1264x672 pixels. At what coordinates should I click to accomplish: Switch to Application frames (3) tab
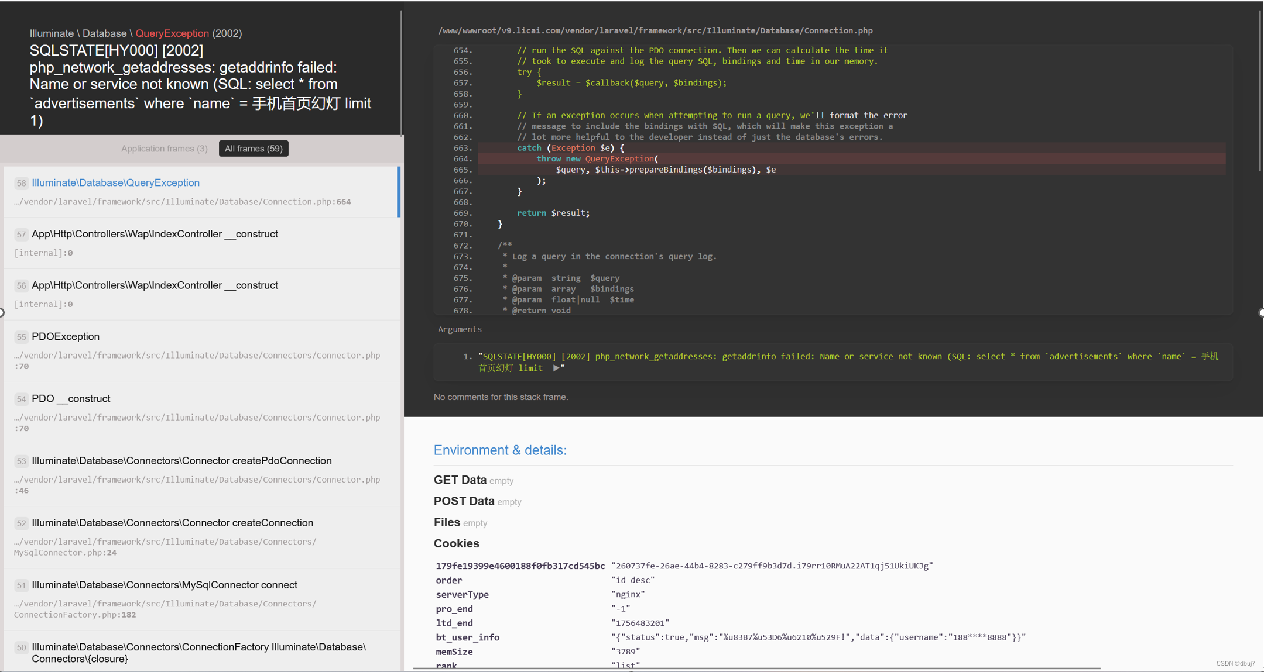point(164,149)
